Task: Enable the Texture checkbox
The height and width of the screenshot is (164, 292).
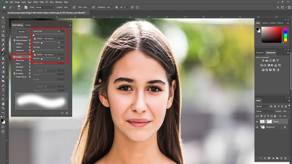Action: (14, 47)
